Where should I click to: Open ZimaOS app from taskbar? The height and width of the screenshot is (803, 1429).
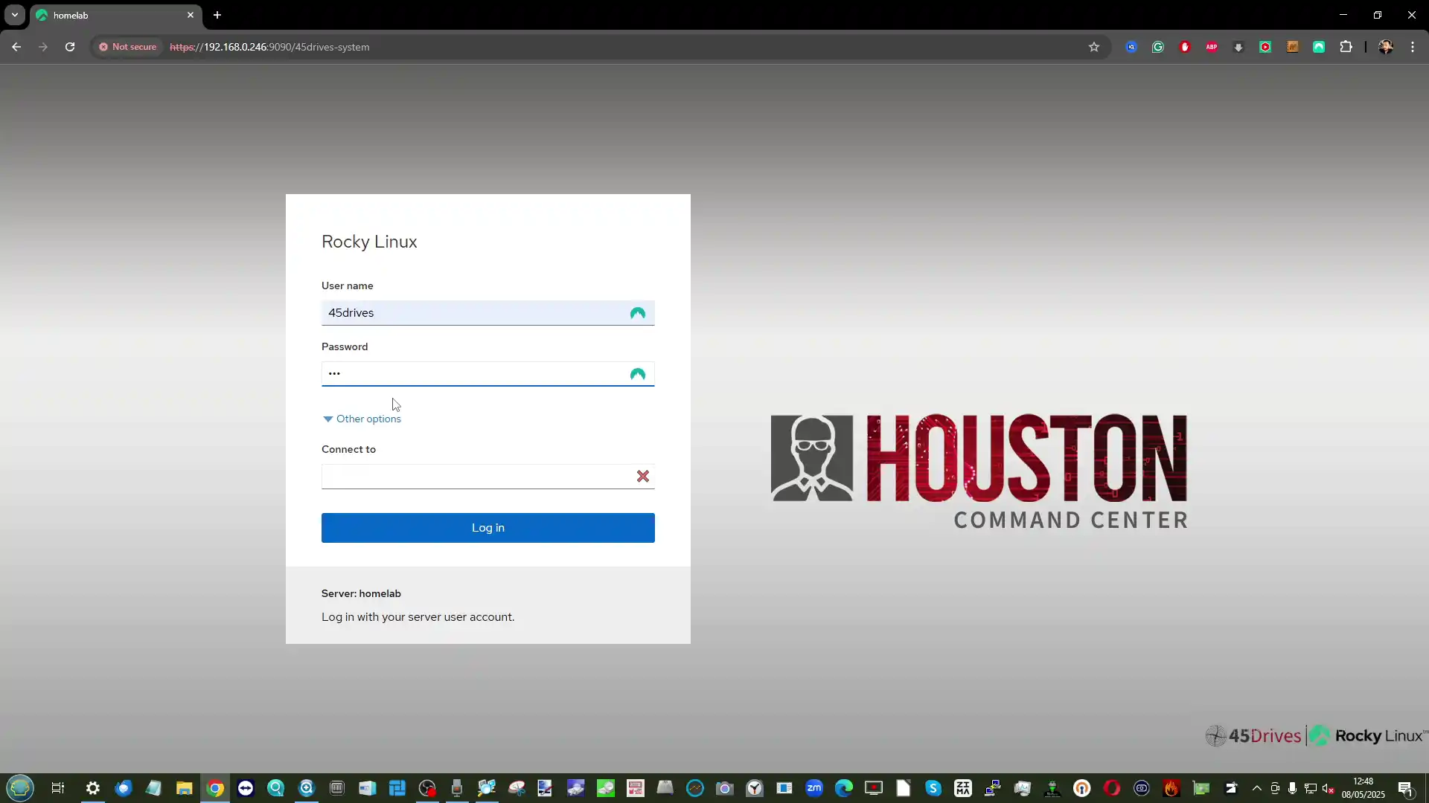(x=963, y=788)
